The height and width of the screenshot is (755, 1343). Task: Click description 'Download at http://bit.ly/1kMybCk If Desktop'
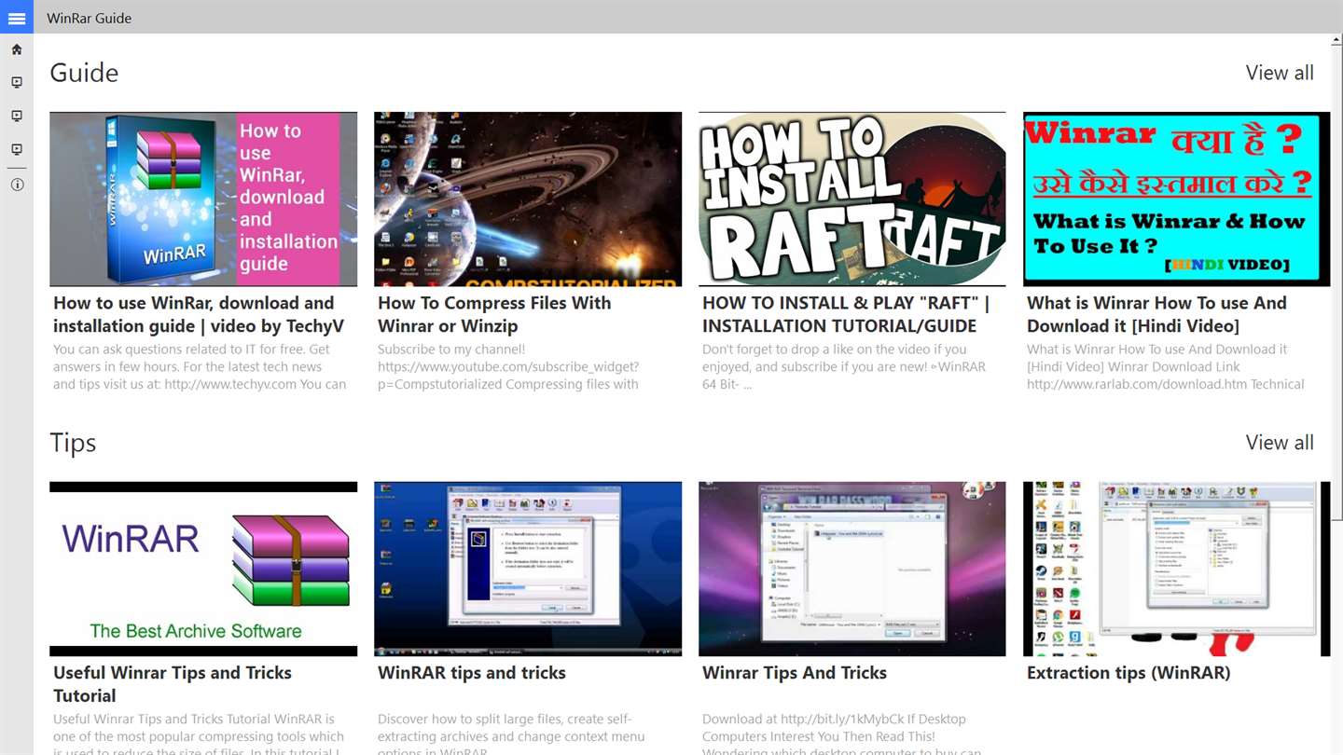pos(841,734)
